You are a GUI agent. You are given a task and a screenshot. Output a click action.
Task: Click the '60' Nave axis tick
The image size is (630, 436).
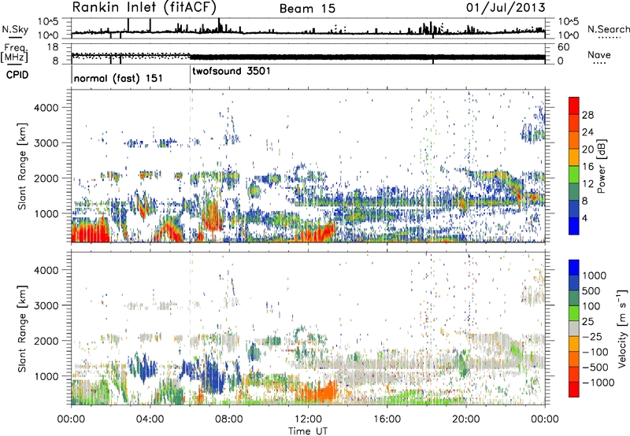point(563,47)
